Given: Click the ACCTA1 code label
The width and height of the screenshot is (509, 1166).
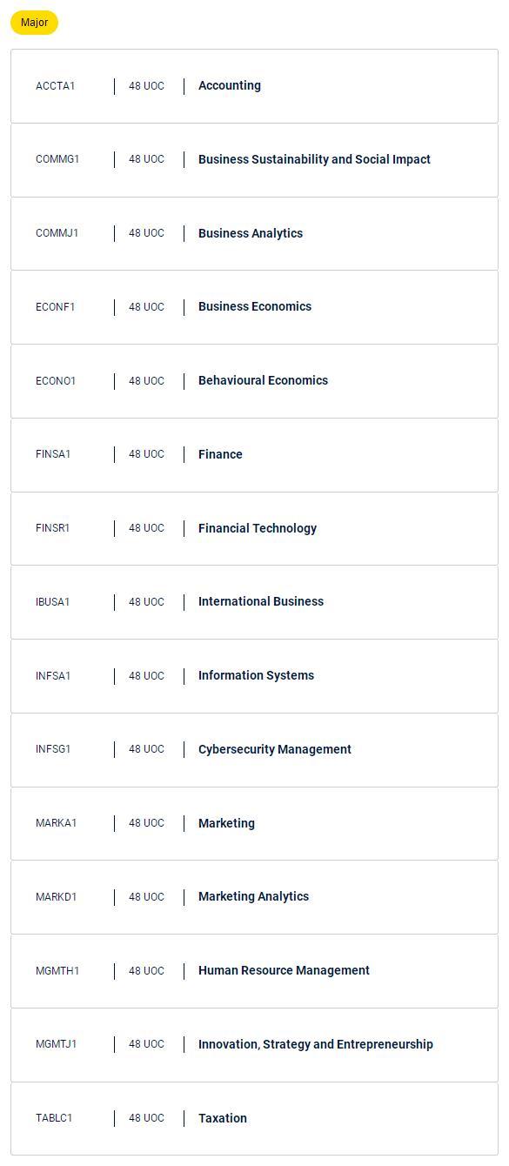Looking at the screenshot, I should [56, 86].
